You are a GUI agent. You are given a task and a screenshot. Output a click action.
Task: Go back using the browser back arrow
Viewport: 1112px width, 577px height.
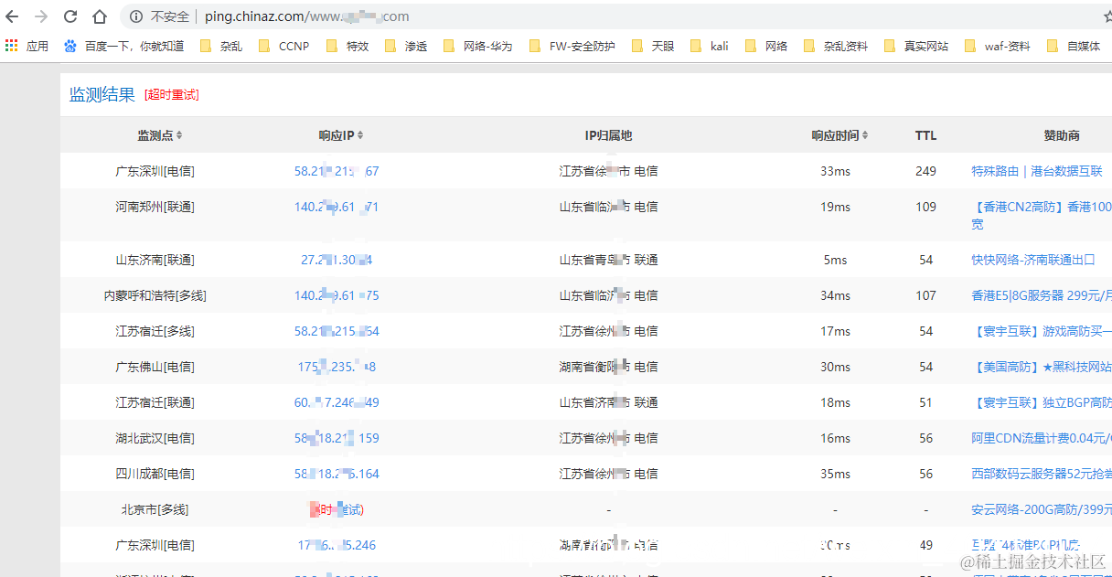point(12,16)
